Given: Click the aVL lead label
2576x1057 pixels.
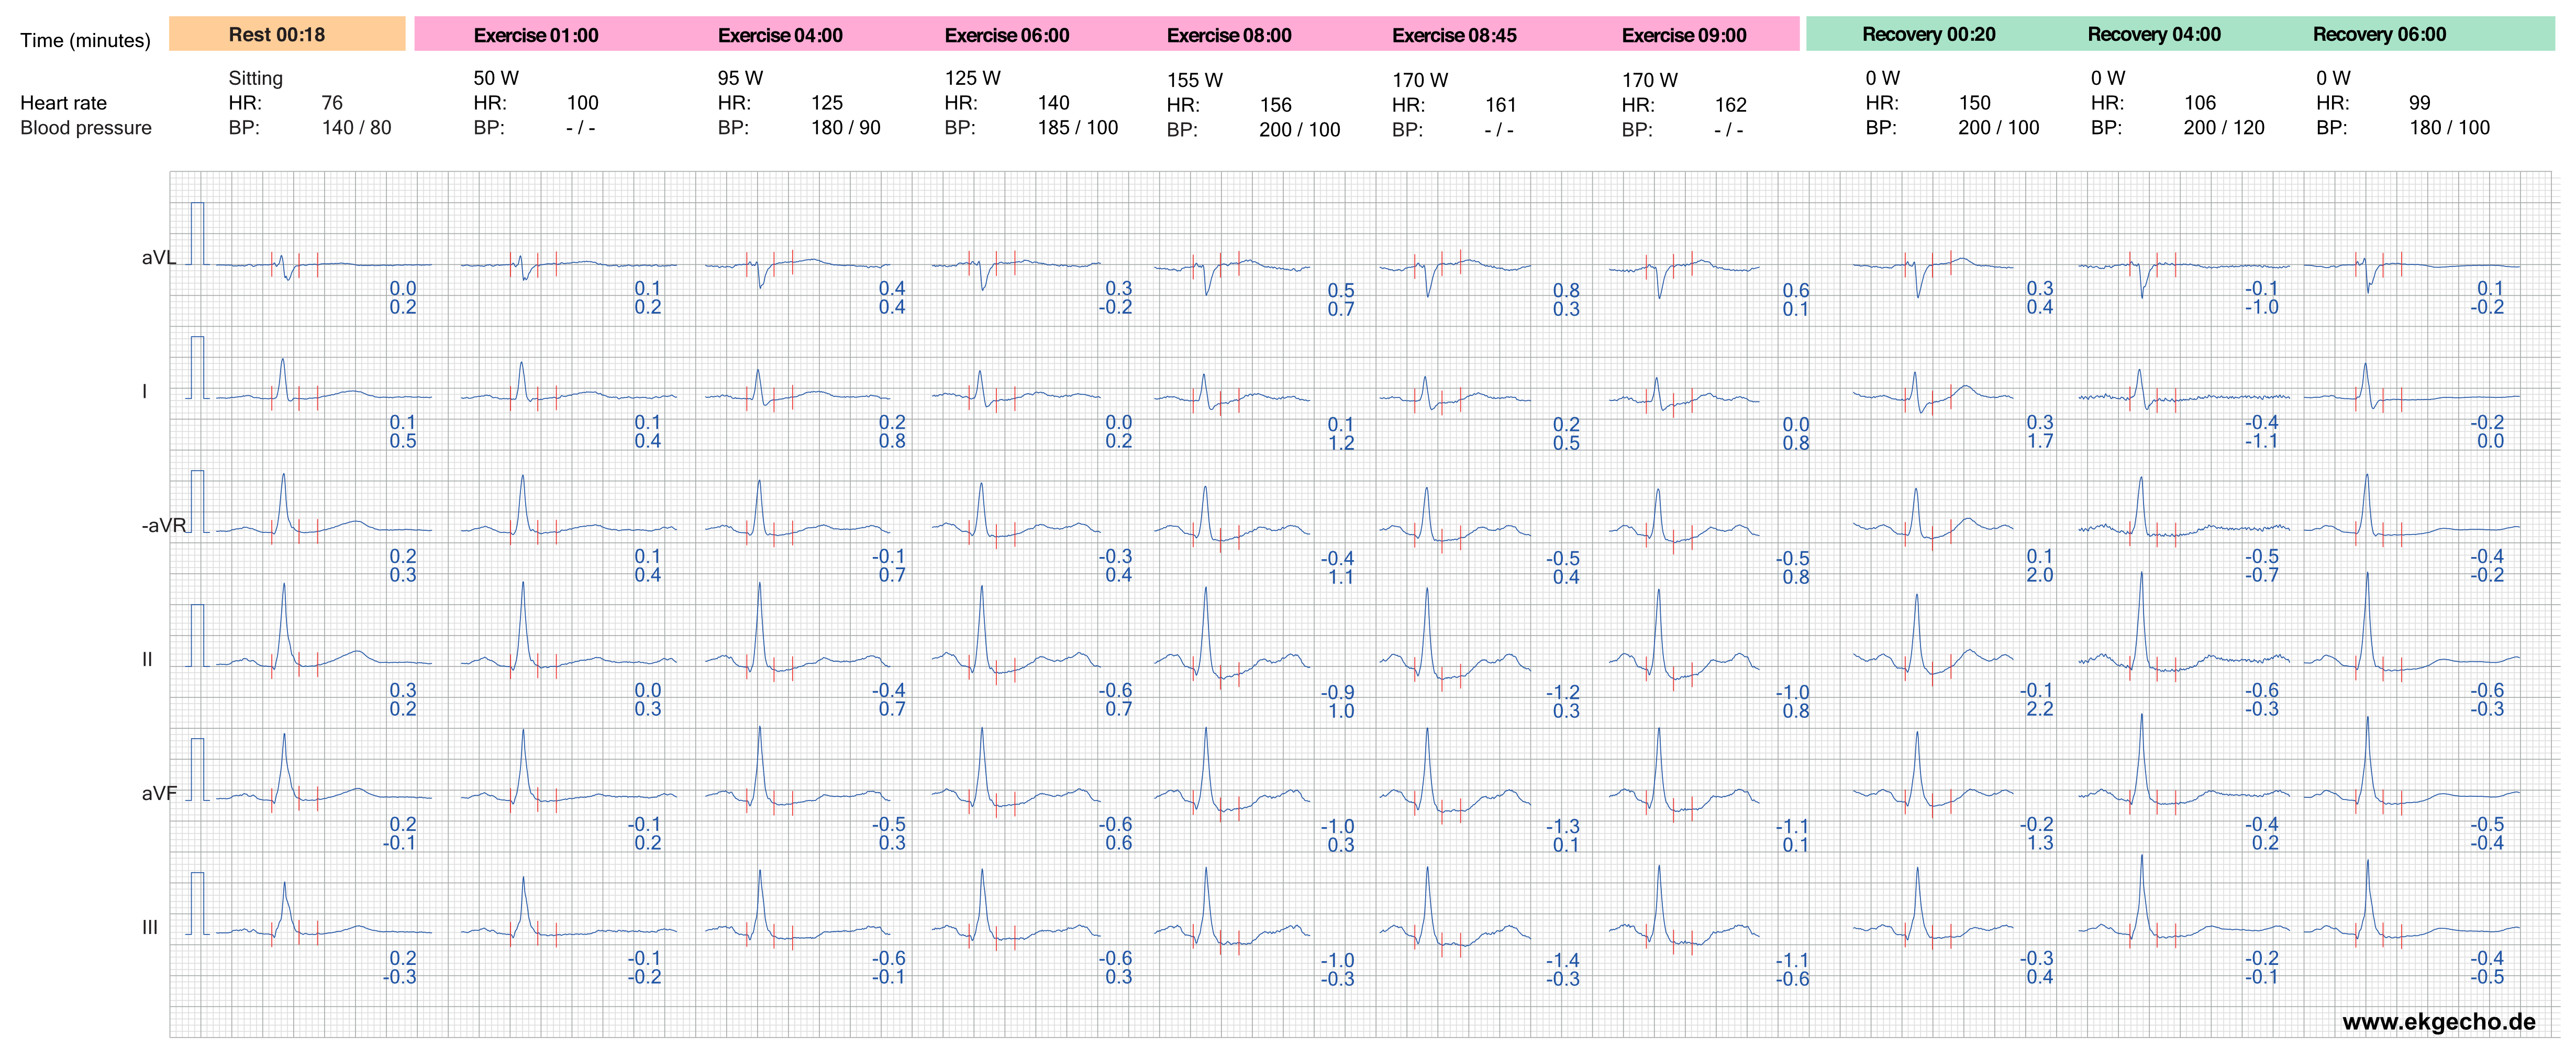Looking at the screenshot, I should point(158,257).
